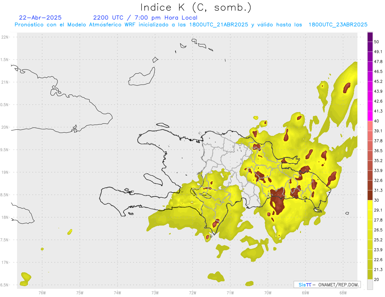
Task: Click the '69W' longitude axis label
Action: tap(305, 293)
